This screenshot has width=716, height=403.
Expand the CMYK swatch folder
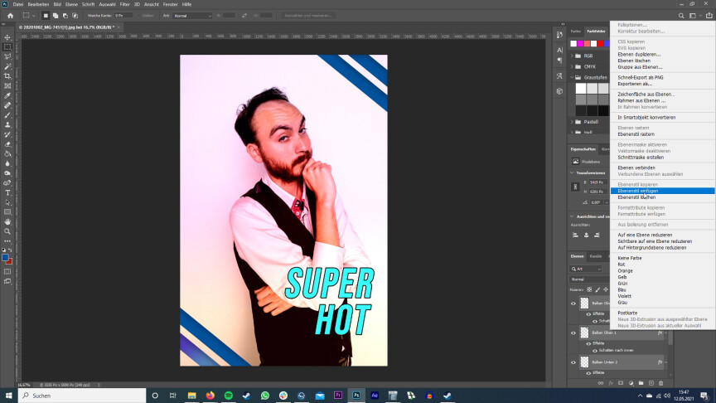(x=571, y=66)
